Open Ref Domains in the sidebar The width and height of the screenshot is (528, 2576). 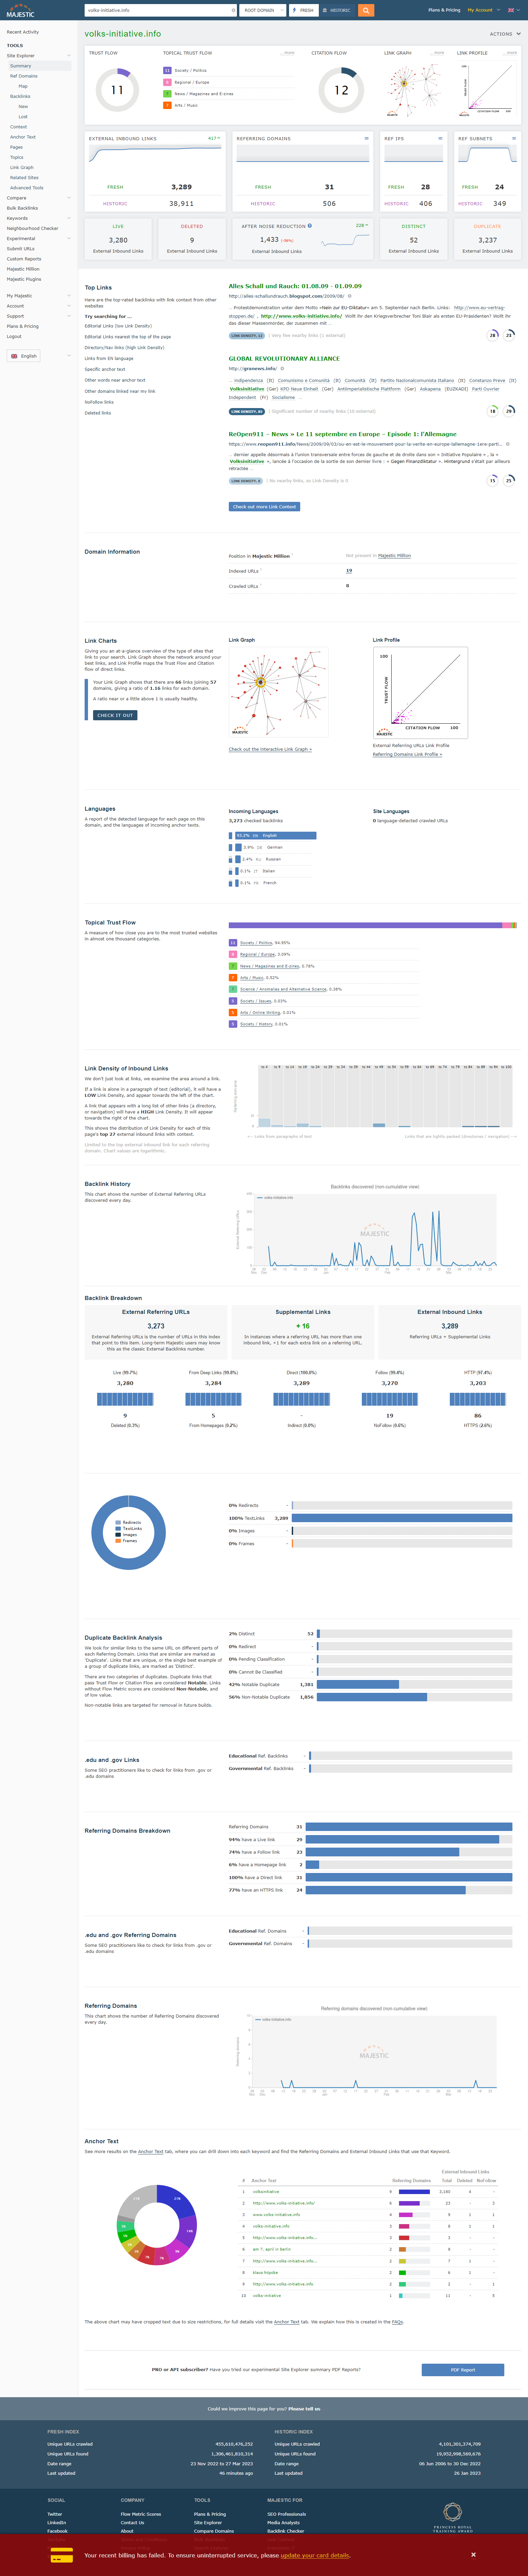[24, 76]
